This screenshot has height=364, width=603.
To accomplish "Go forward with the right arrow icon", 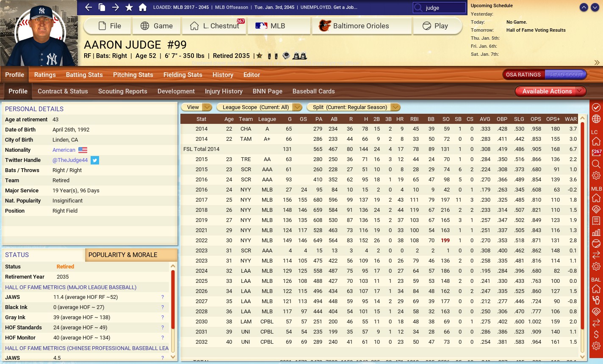I will [116, 7].
